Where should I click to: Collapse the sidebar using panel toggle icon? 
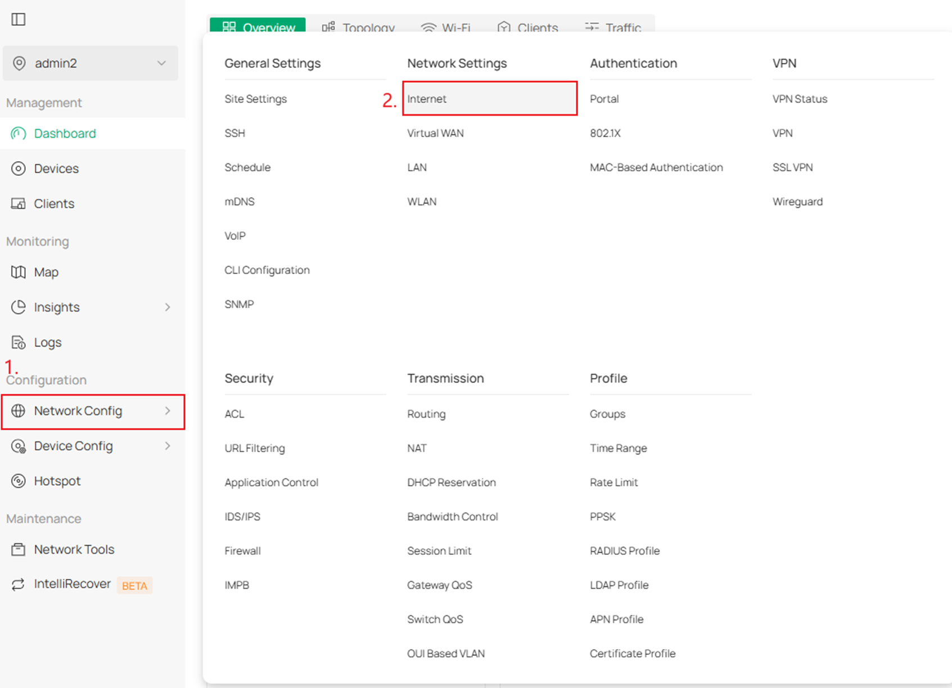click(19, 20)
